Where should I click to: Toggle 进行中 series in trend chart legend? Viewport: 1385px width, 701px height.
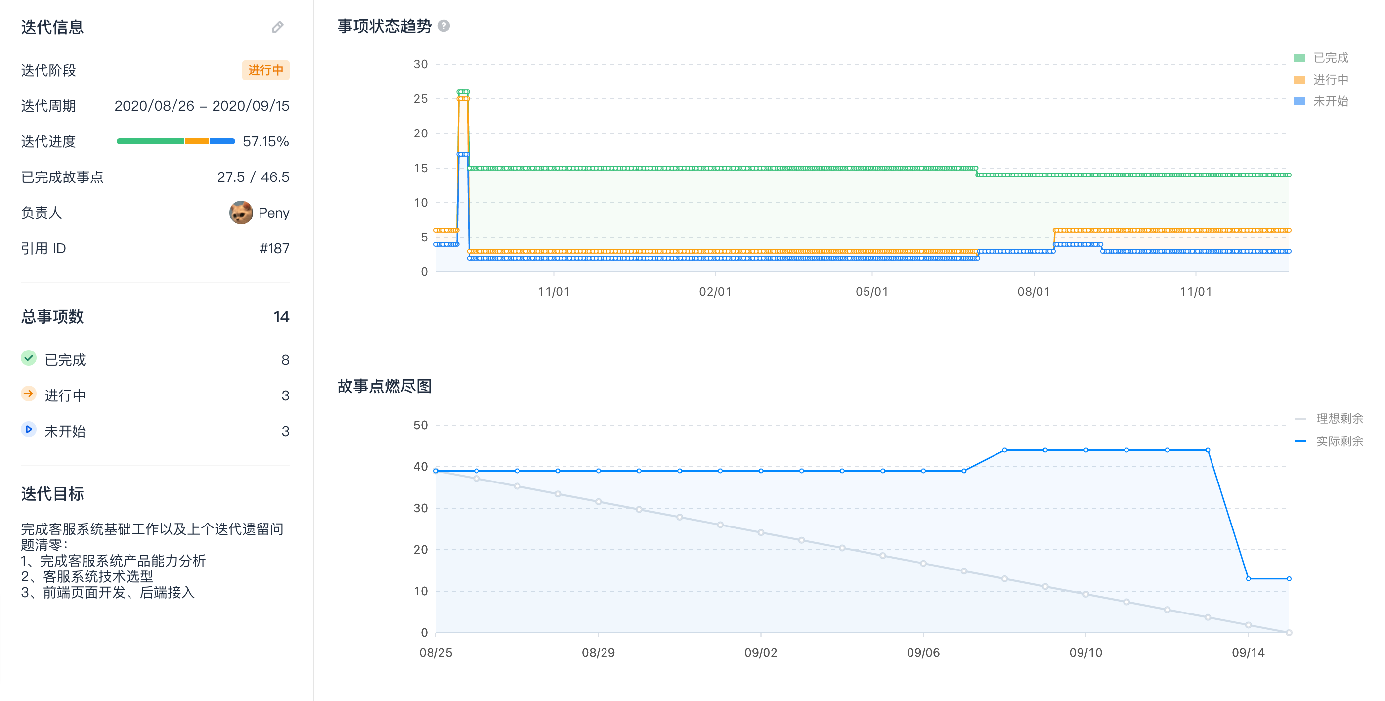(x=1330, y=80)
